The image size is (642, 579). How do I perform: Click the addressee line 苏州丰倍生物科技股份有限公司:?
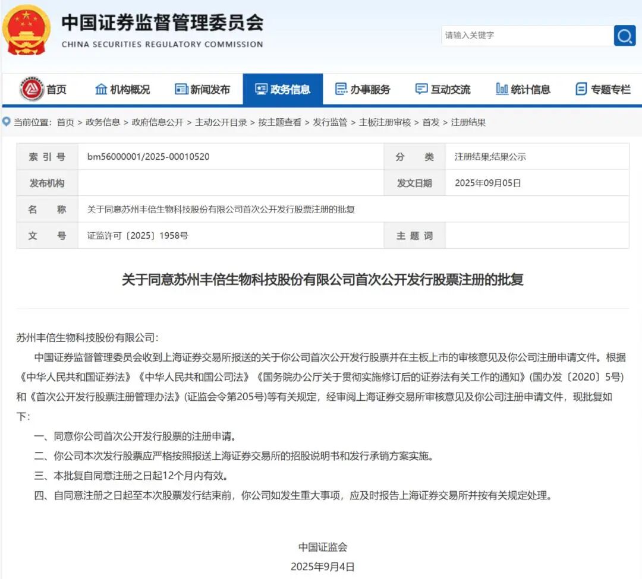point(87,338)
